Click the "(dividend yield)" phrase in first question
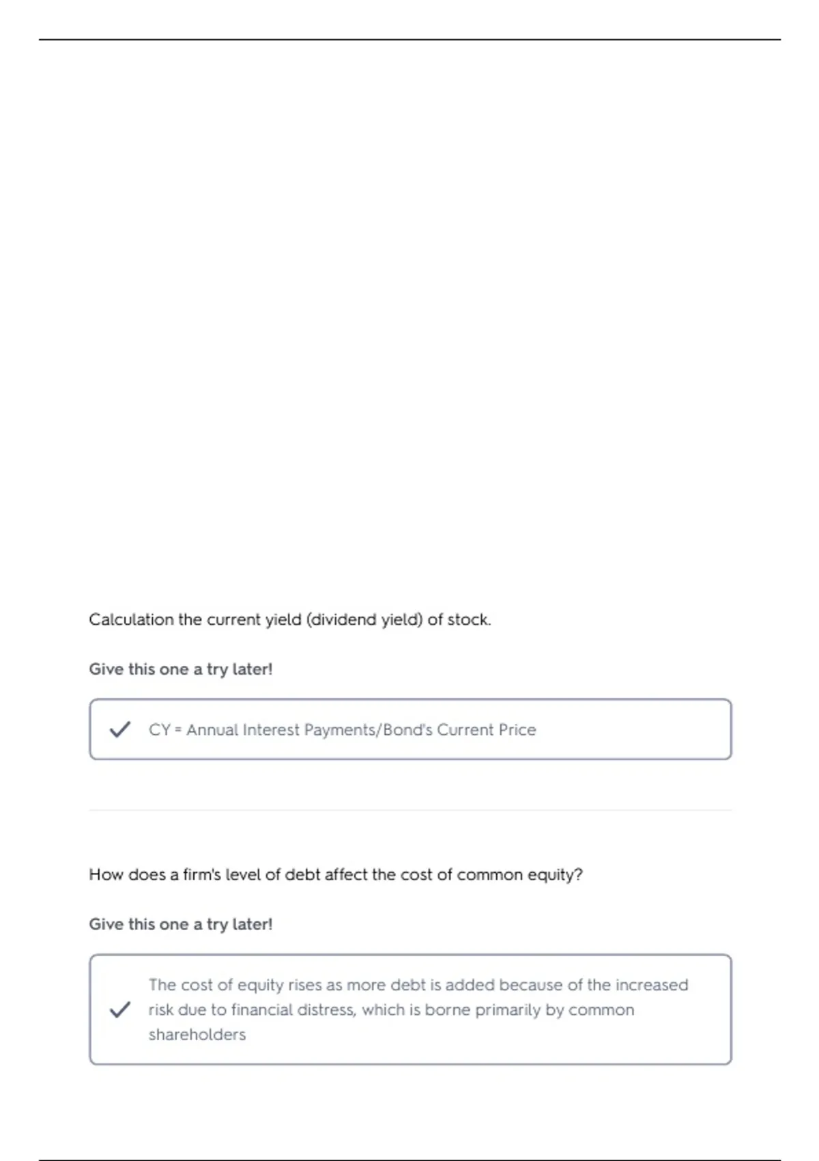 coord(364,619)
